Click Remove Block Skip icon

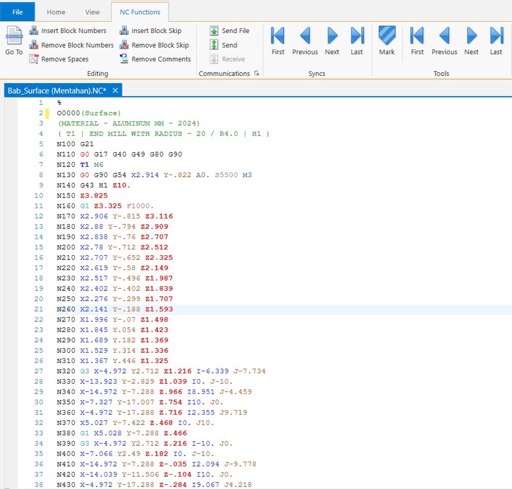point(124,45)
